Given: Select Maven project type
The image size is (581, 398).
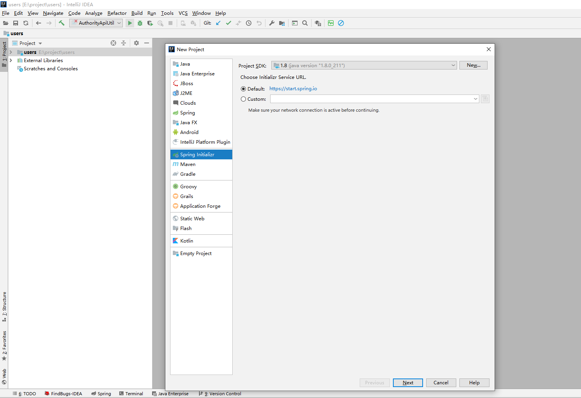Looking at the screenshot, I should [201, 164].
